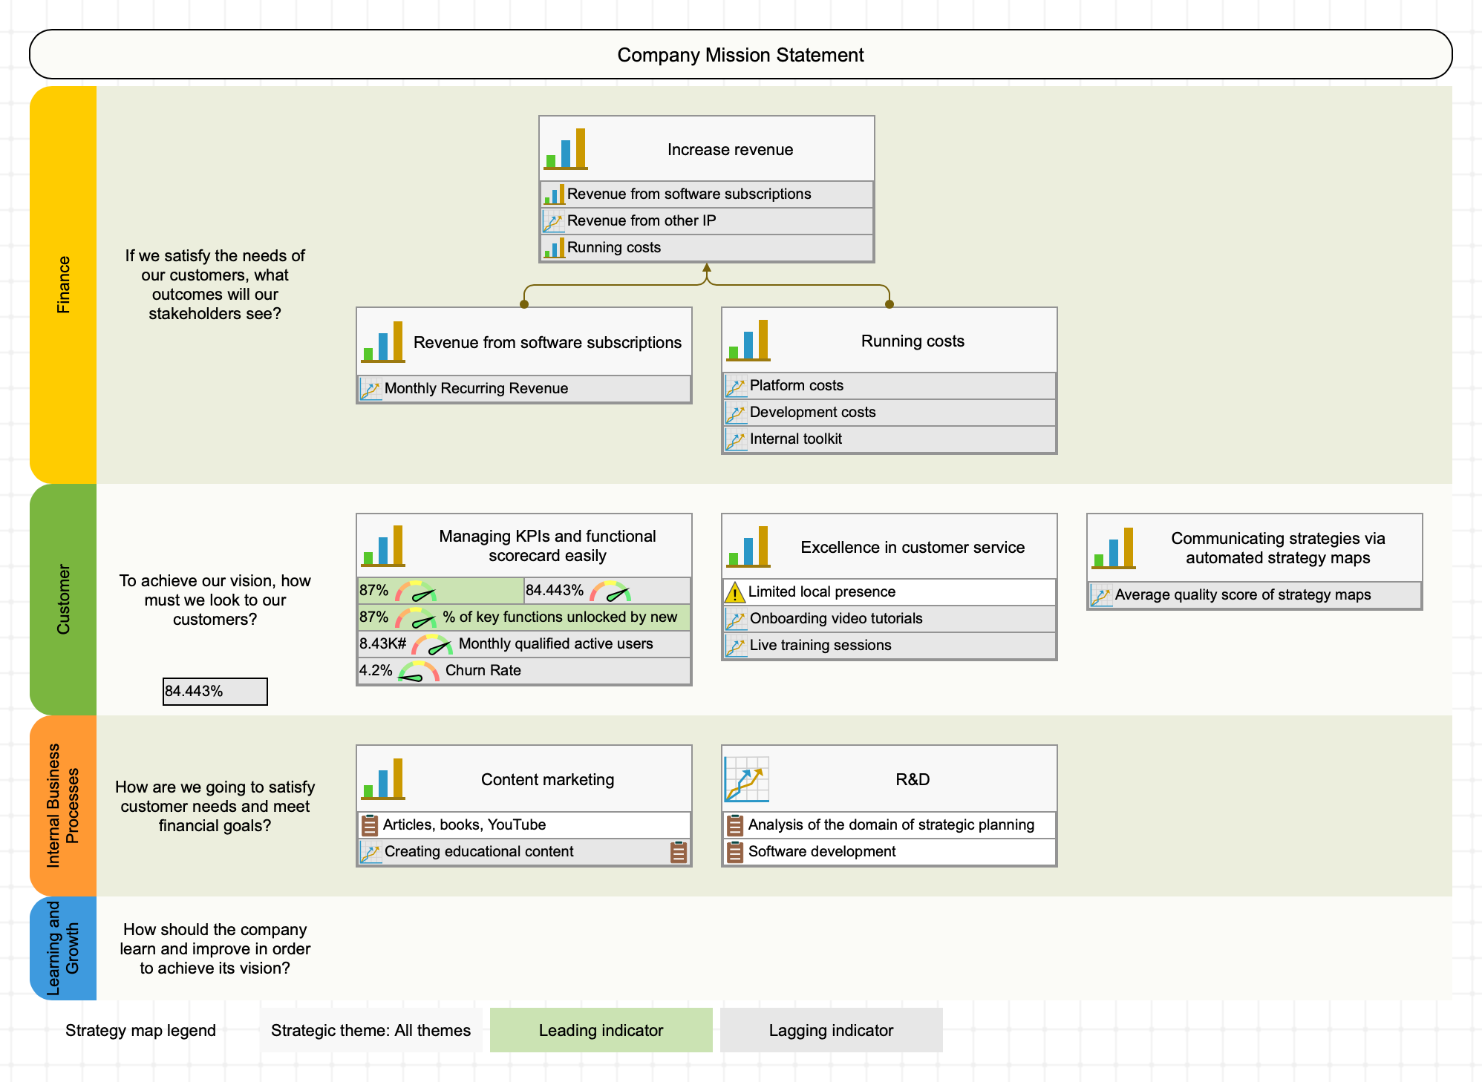
Task: Click the growth chart icon on the R&D box
Action: [746, 778]
